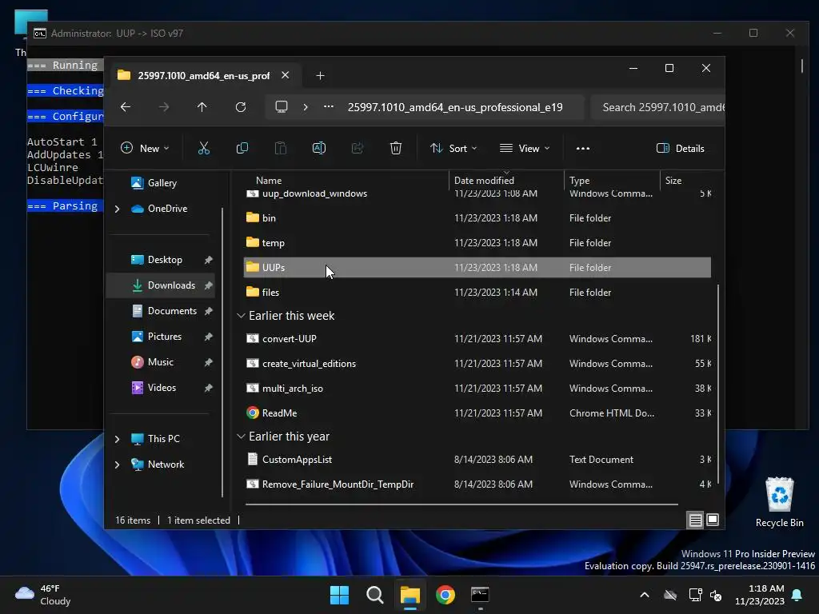Select the files folder
The image size is (819, 614).
(477, 293)
